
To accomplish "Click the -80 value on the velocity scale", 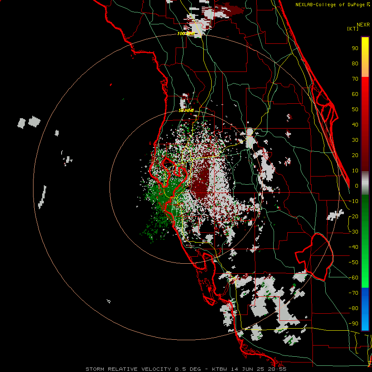I will click(353, 308).
